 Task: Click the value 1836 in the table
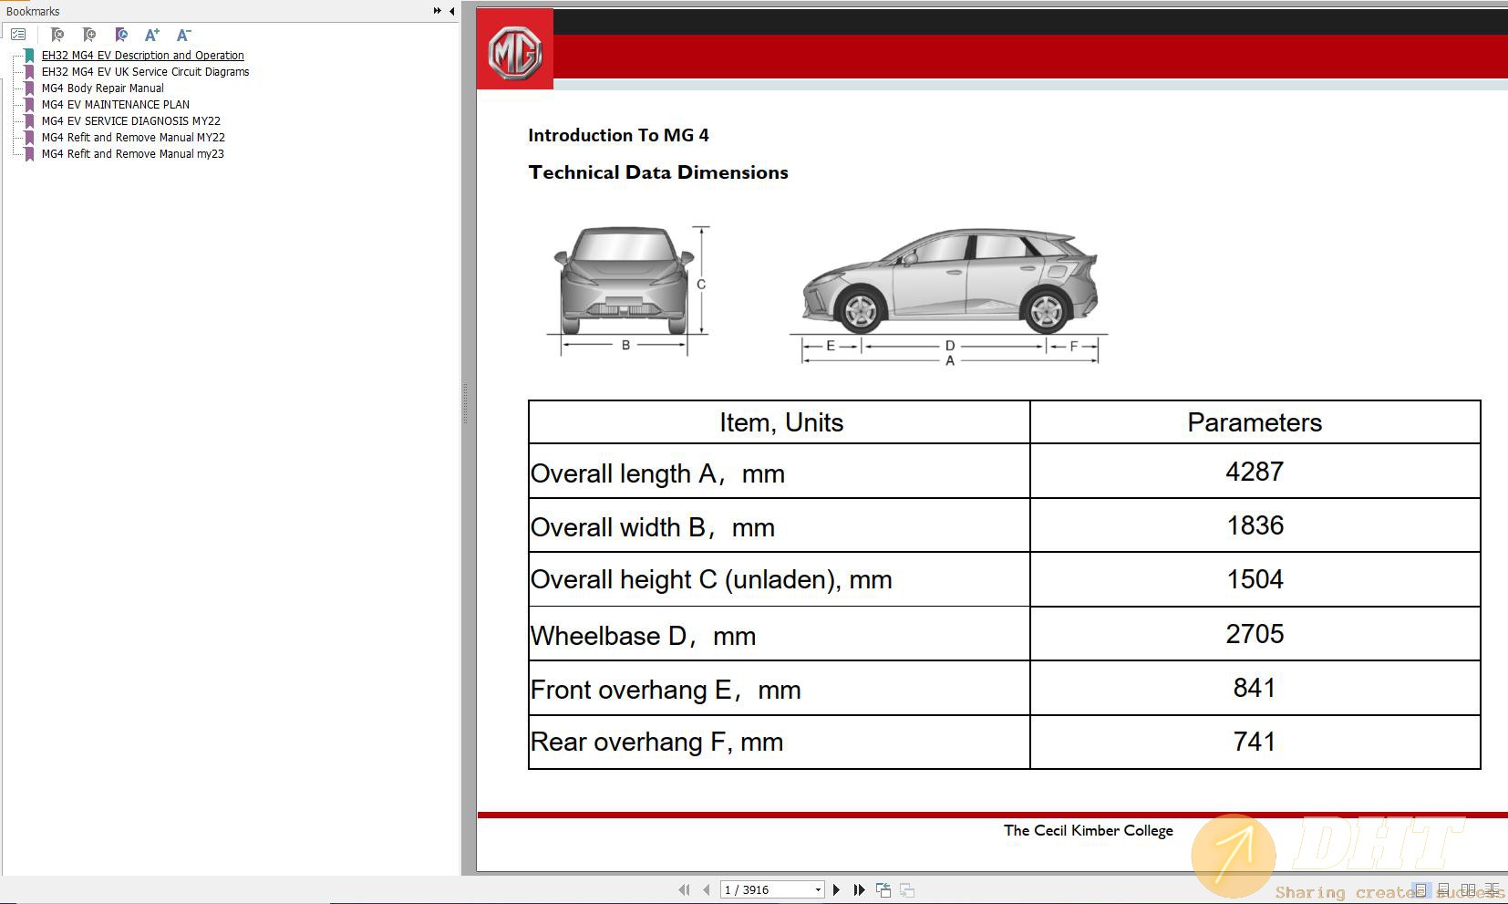1255,525
